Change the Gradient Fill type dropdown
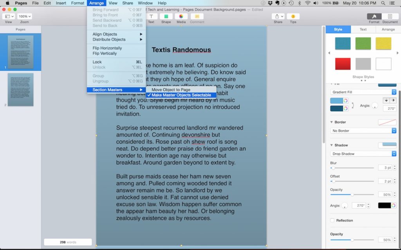This screenshot has height=250, width=401. coord(363,92)
